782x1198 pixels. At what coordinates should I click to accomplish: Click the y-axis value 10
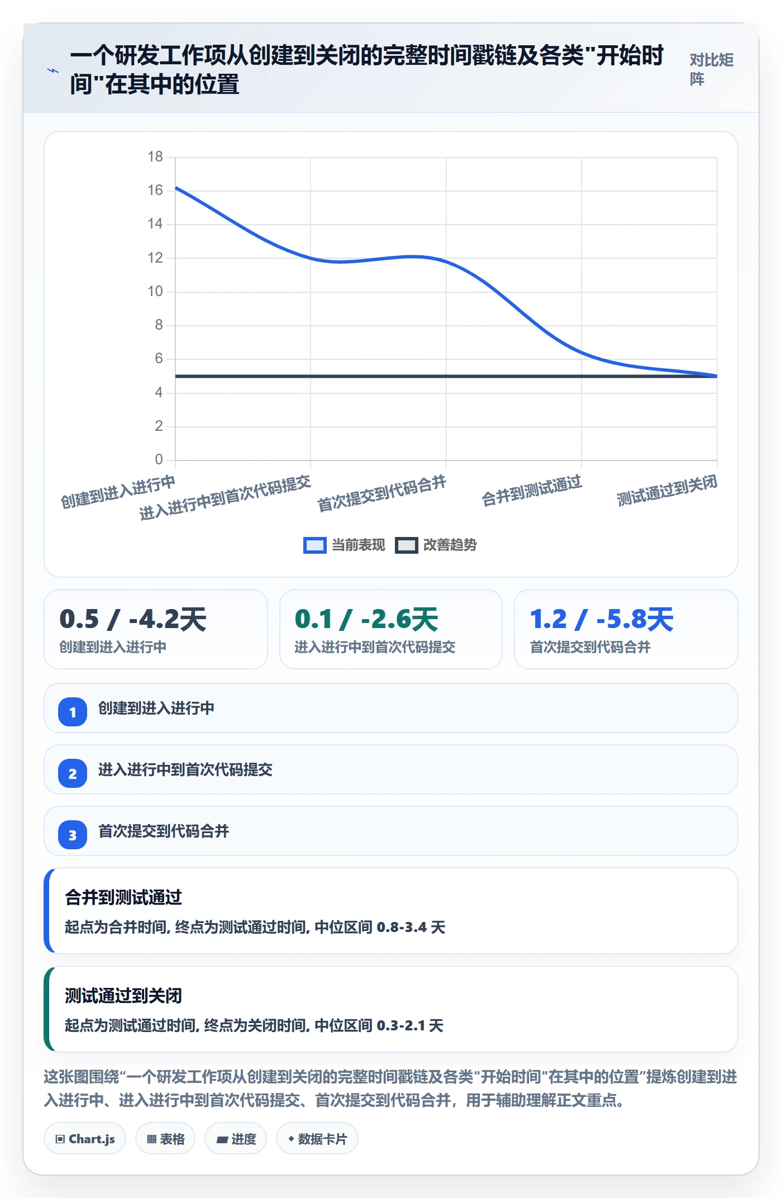click(x=155, y=292)
